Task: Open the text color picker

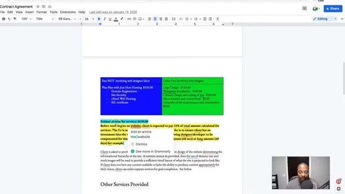Action: pyautogui.click(x=116, y=19)
